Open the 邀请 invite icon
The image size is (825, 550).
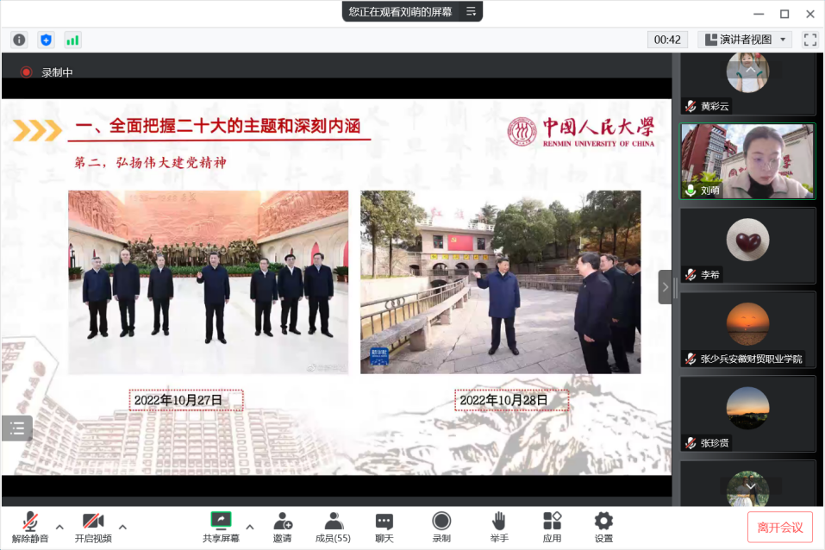pyautogui.click(x=282, y=527)
